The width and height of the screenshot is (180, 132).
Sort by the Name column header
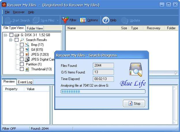87,28
